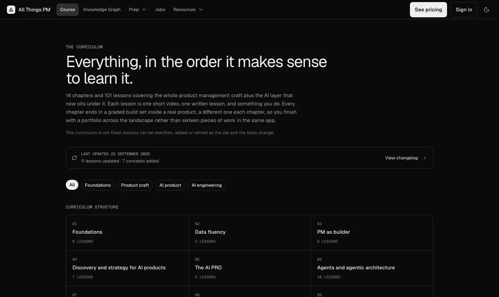Screen dimensions: 499x297
Task: Click the '10 LESSONS' count label
Action: tap(329, 277)
